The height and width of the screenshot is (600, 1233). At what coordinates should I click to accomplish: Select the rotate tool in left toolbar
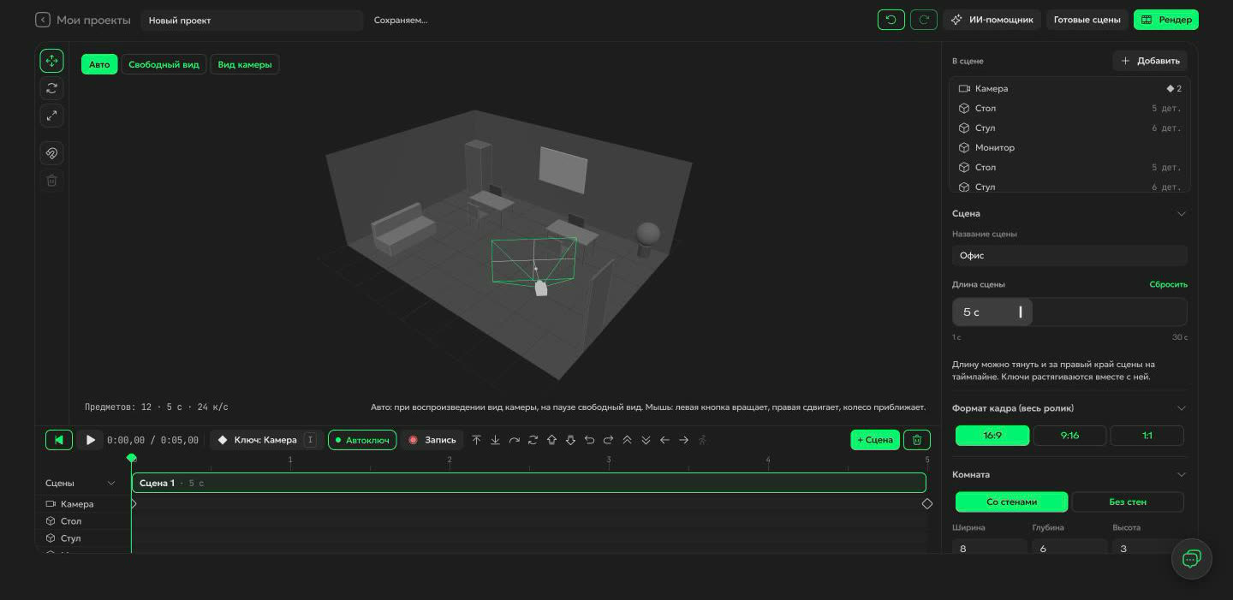click(x=51, y=88)
